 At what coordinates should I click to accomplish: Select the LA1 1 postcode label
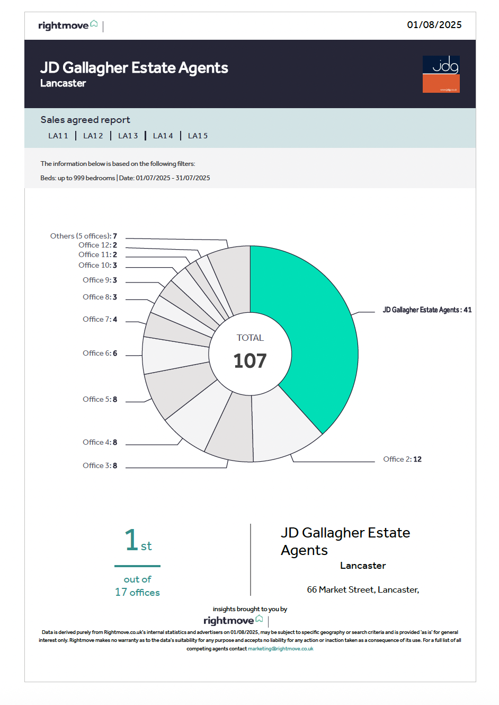[58, 136]
